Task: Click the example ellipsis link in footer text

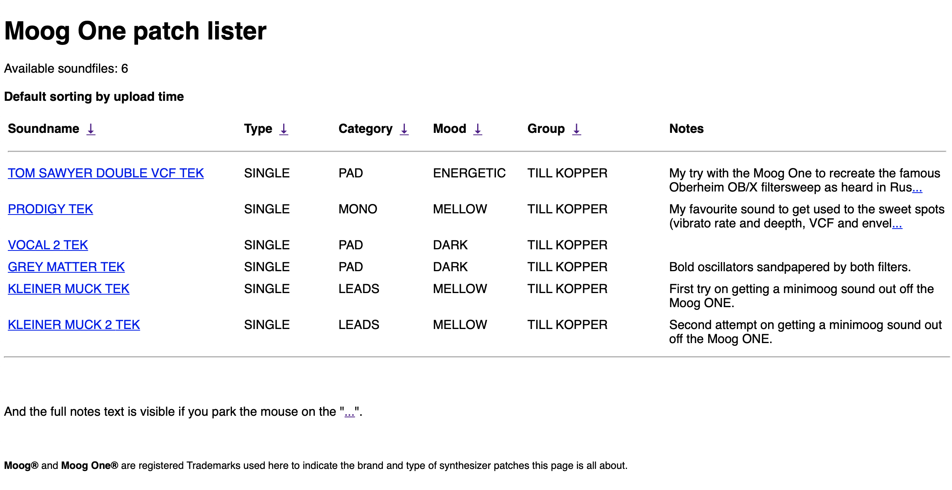Action: click(349, 412)
